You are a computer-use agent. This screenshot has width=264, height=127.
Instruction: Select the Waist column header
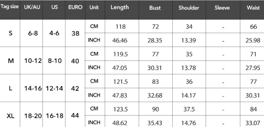253,8
